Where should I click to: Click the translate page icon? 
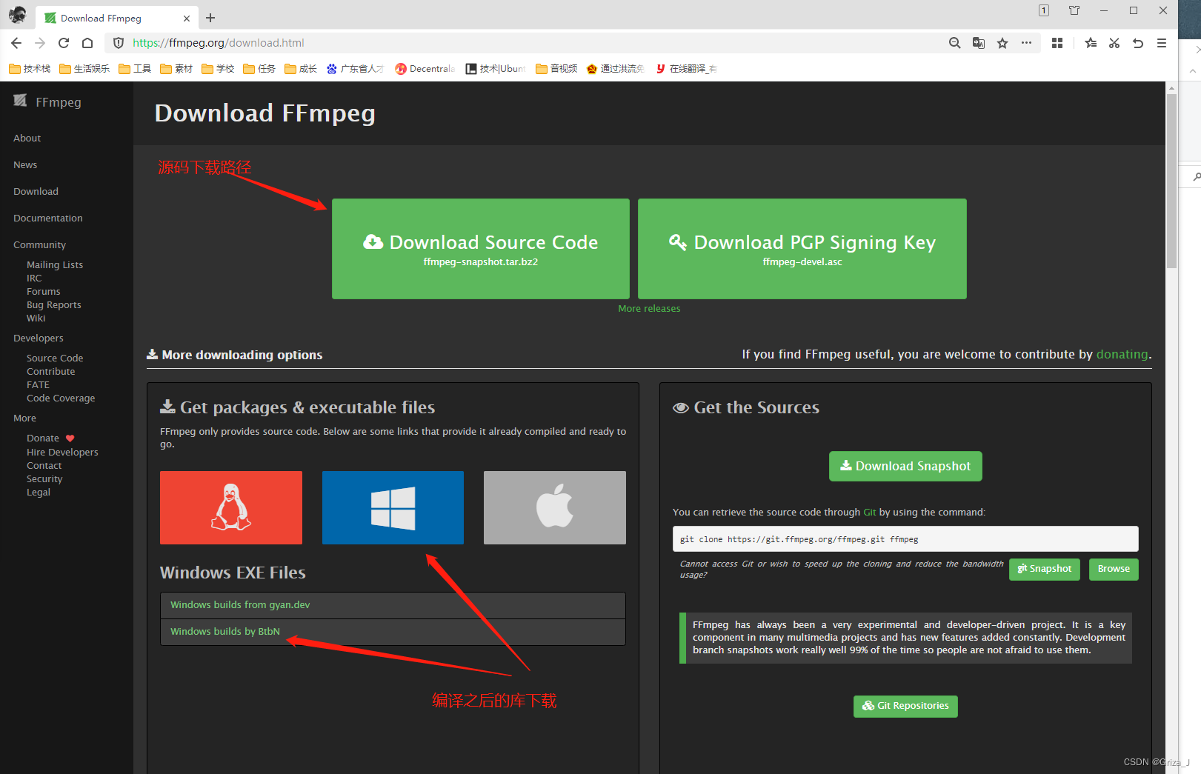(x=979, y=43)
